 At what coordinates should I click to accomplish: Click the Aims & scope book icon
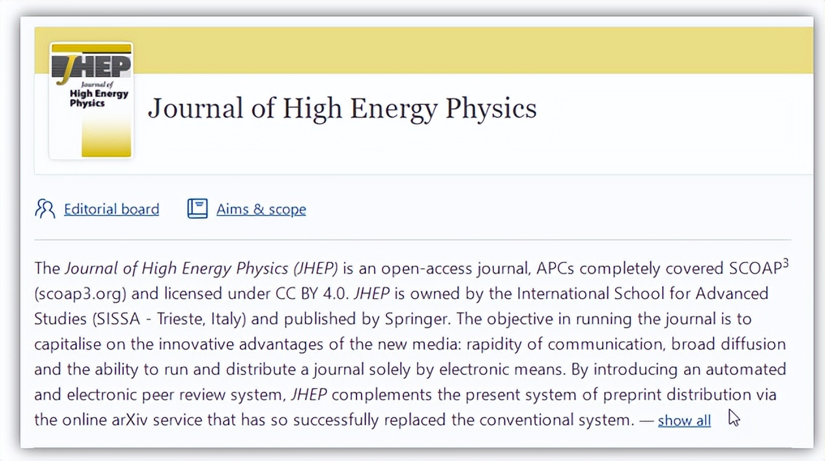point(197,209)
